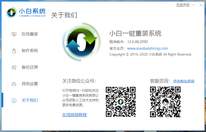Select the 关于我们 sidebar label
Screen dimensions: 206x132
click(x=30, y=100)
